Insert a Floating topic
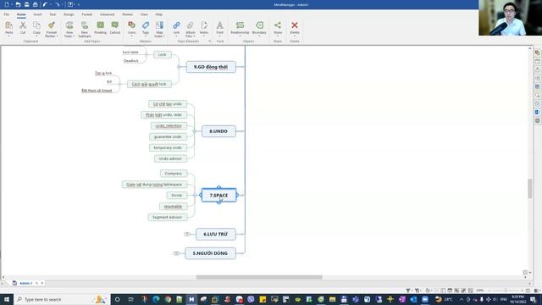542x305 pixels. [100, 25]
